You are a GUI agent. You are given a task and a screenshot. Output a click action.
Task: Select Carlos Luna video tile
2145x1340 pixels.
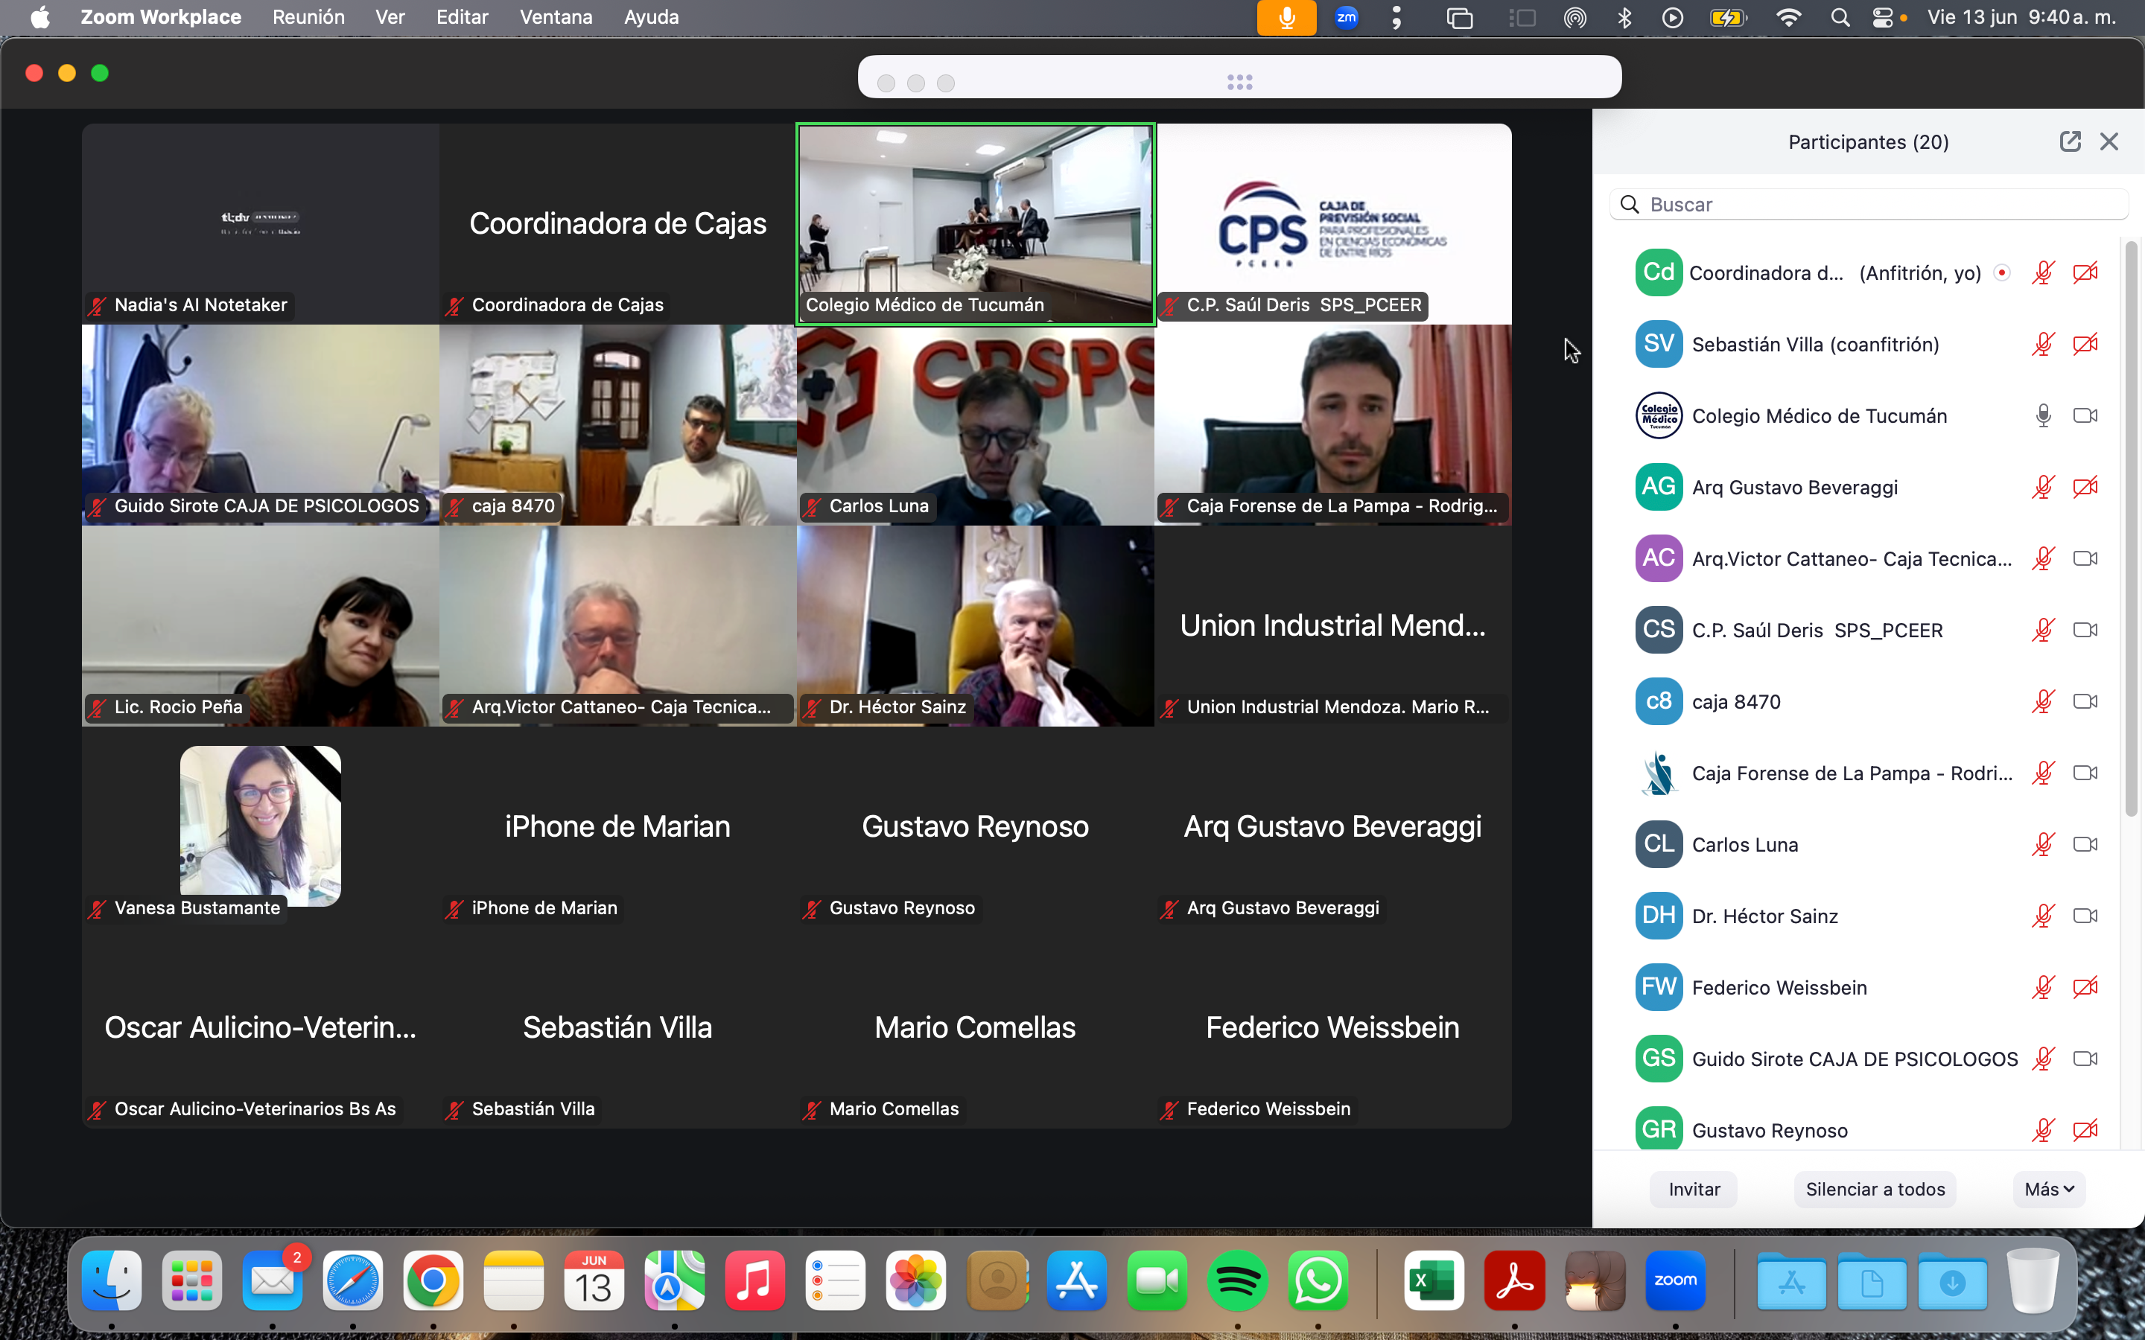click(x=975, y=424)
